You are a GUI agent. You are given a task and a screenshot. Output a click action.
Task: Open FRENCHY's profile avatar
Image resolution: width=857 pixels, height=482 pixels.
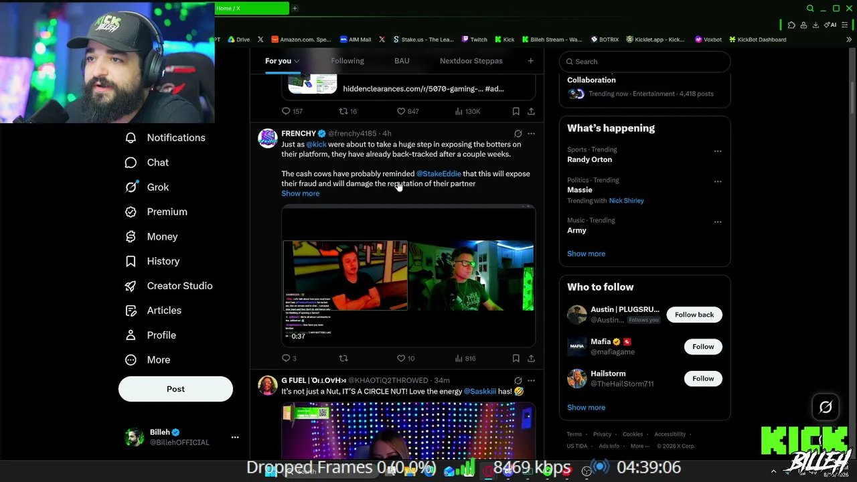268,139
